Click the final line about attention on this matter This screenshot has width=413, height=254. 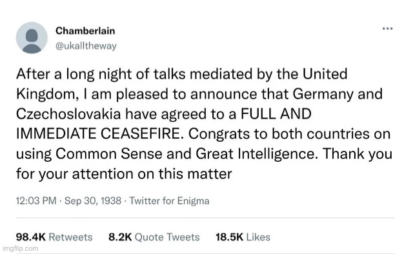(124, 174)
